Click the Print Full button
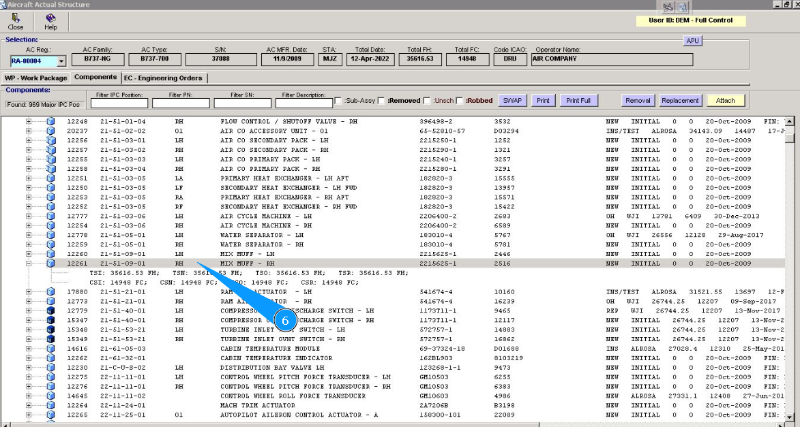The image size is (800, 431). [578, 100]
